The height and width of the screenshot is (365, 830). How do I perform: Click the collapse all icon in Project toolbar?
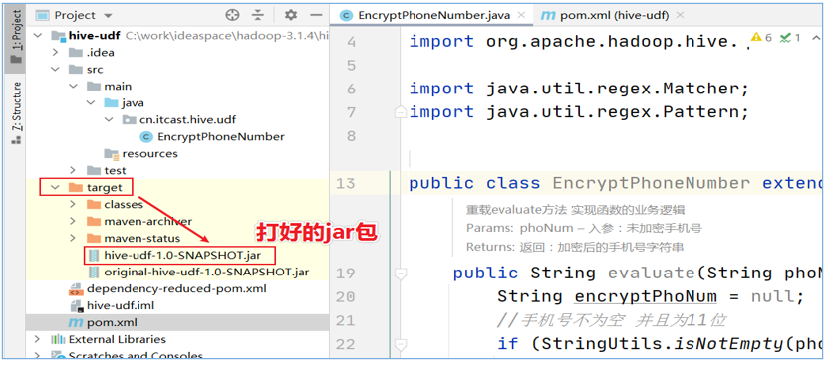pyautogui.click(x=258, y=15)
